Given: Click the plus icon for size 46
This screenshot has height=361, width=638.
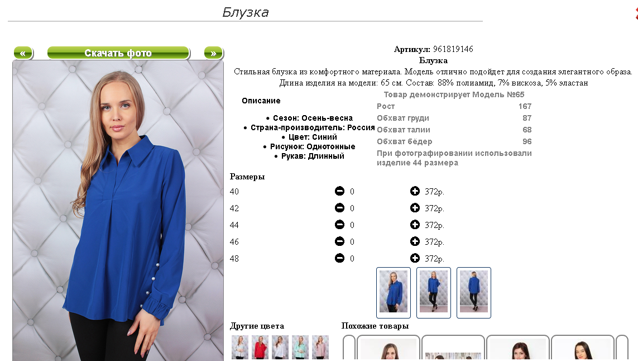Looking at the screenshot, I should tap(415, 241).
